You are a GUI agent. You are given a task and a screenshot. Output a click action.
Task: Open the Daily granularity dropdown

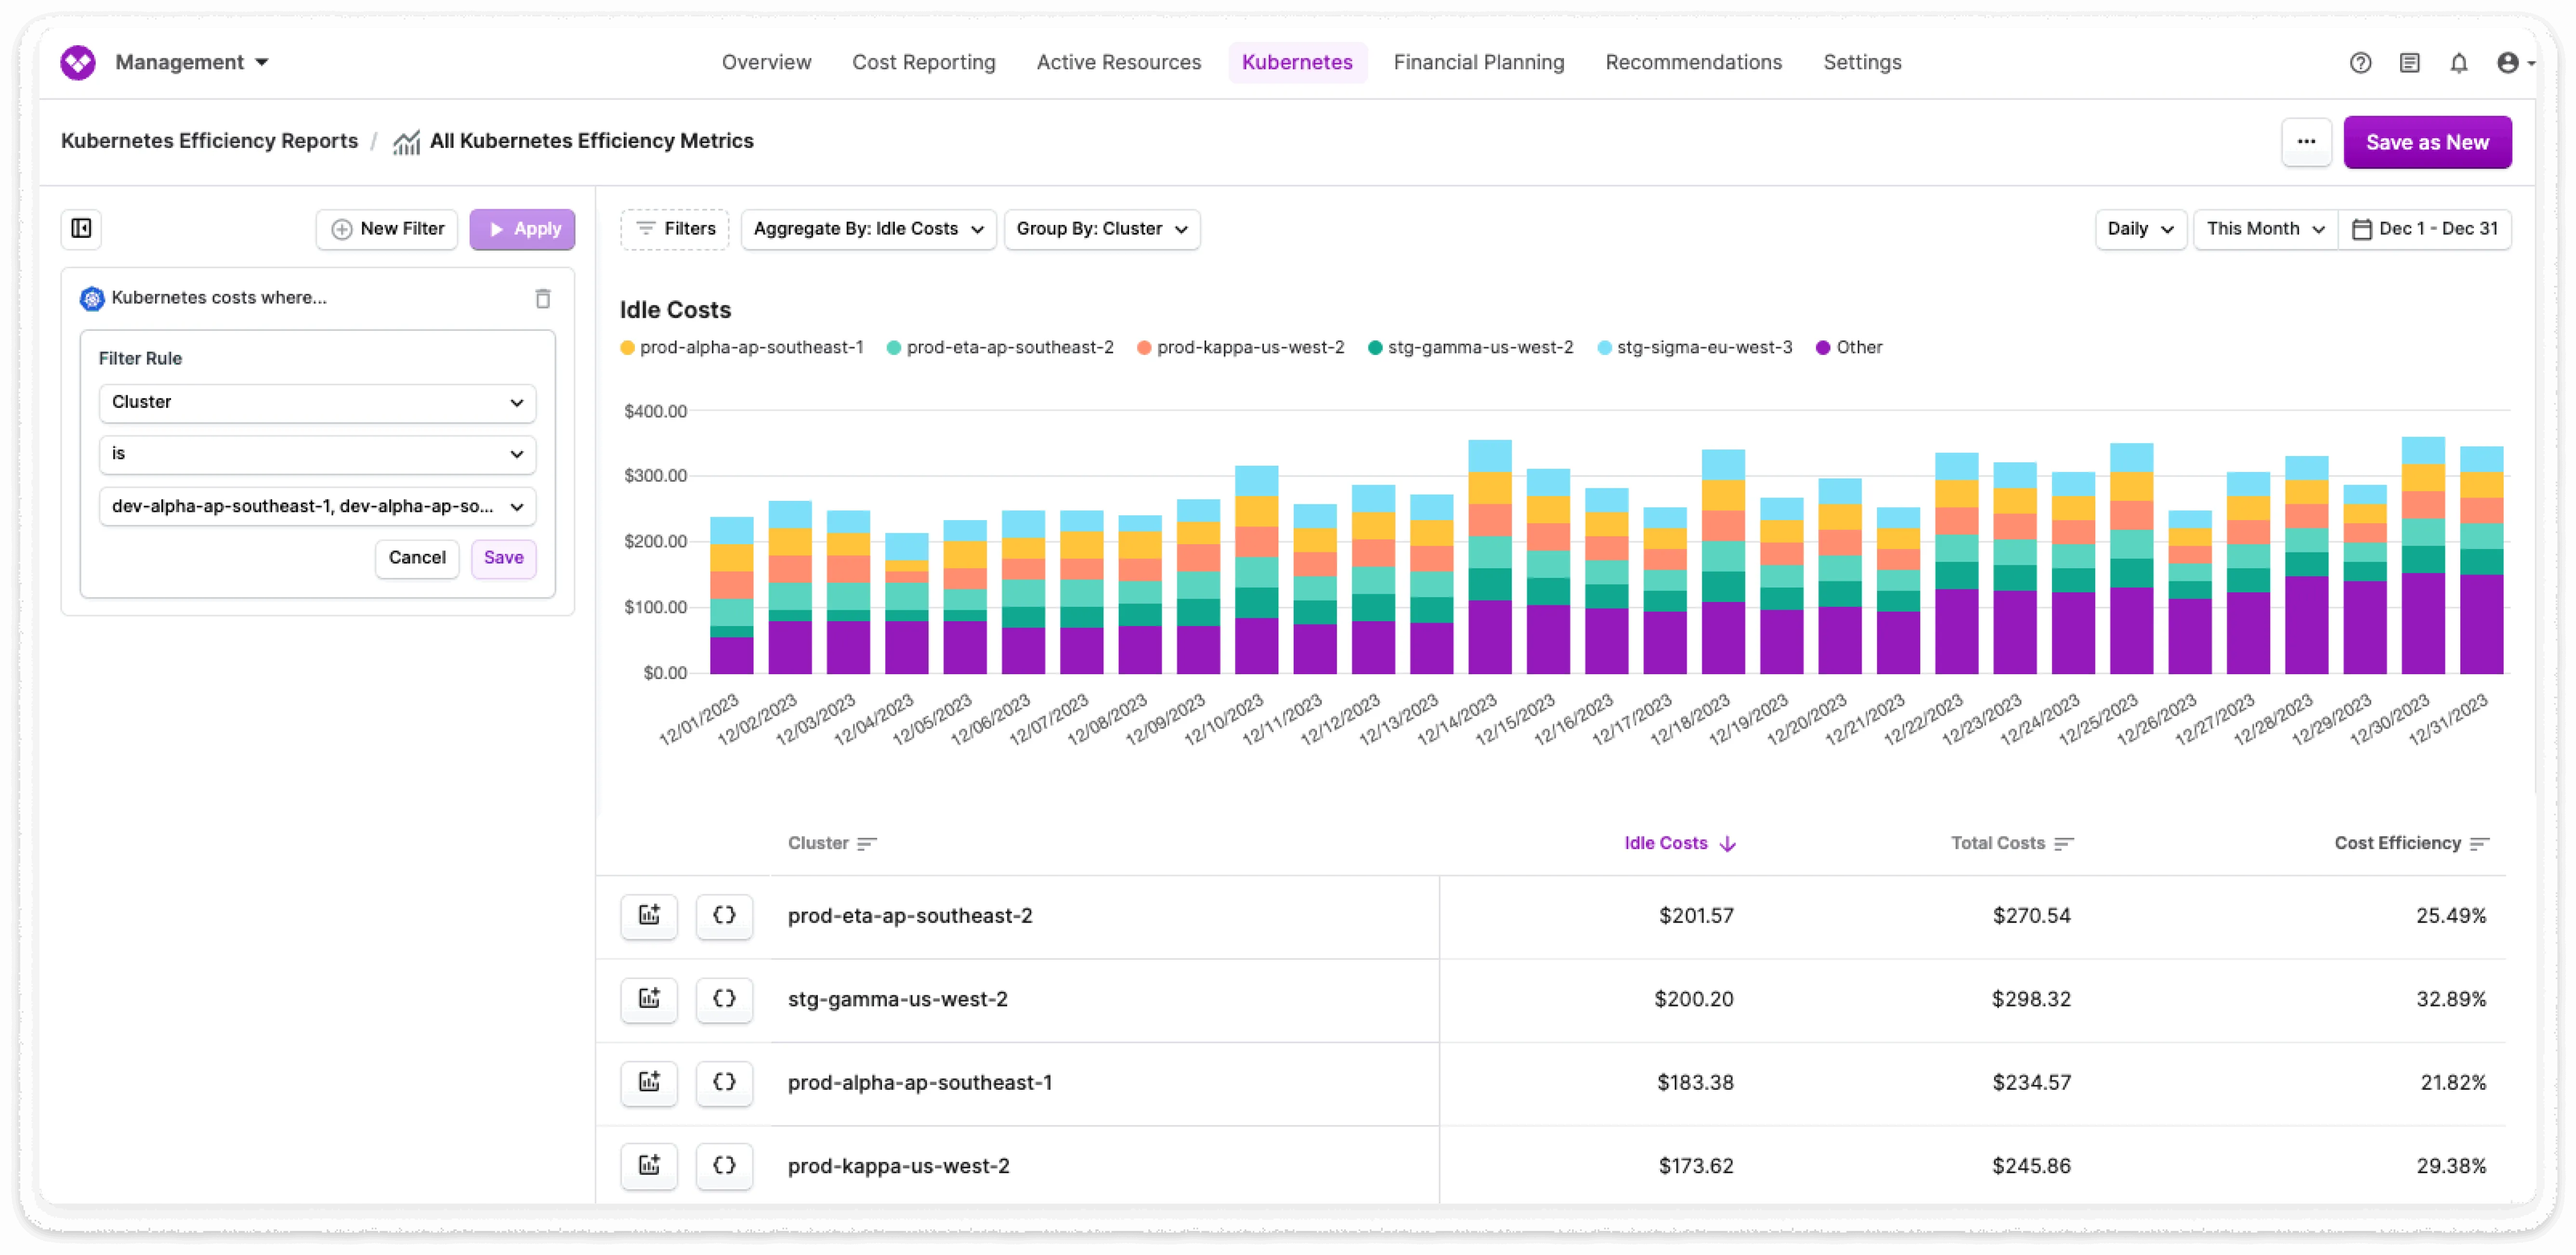click(2140, 229)
